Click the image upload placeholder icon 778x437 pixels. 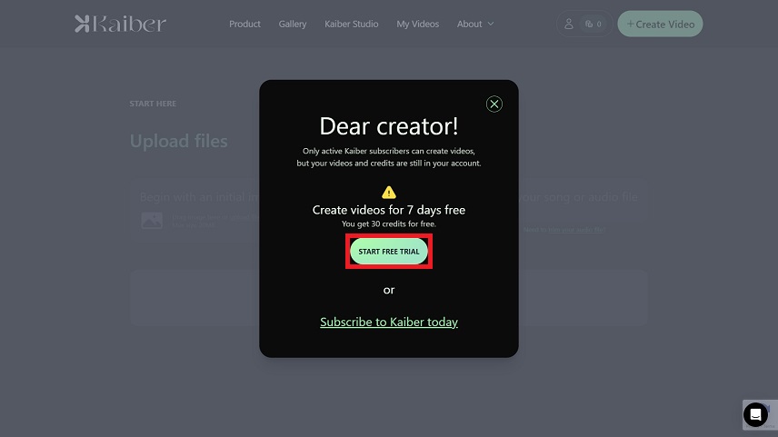(x=152, y=220)
